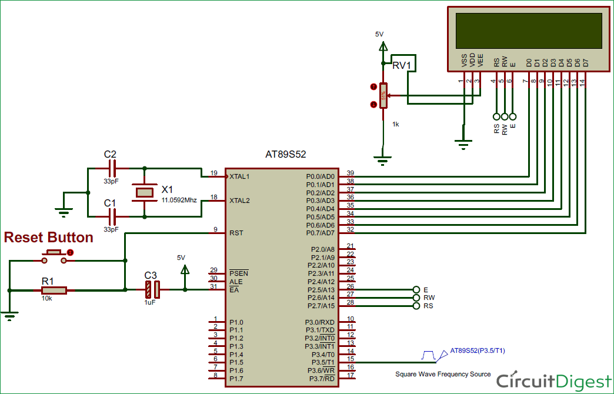Image resolution: width=614 pixels, height=394 pixels.
Task: Toggle the E signal connection node
Action: [415, 289]
